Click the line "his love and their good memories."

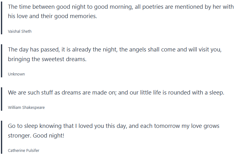(x=52, y=16)
